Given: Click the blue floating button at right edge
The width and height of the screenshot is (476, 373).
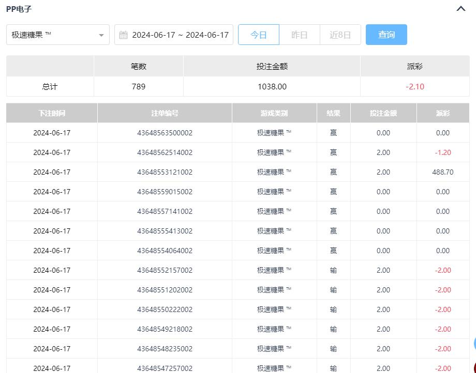Looking at the screenshot, I should point(474,344).
